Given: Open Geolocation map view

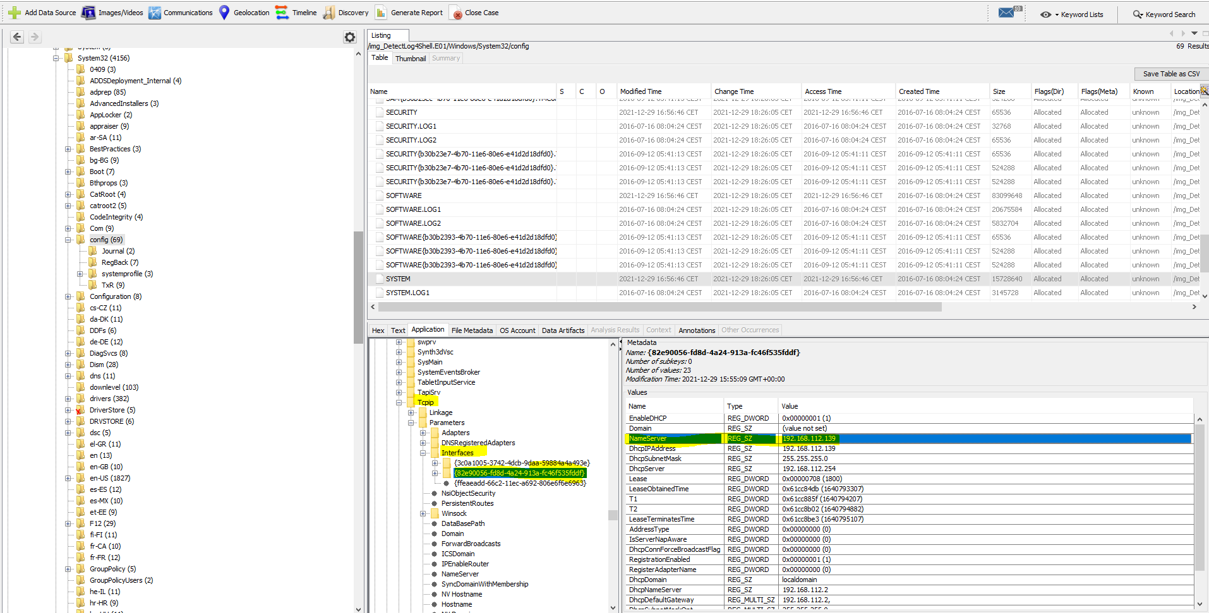Looking at the screenshot, I should [x=244, y=13].
